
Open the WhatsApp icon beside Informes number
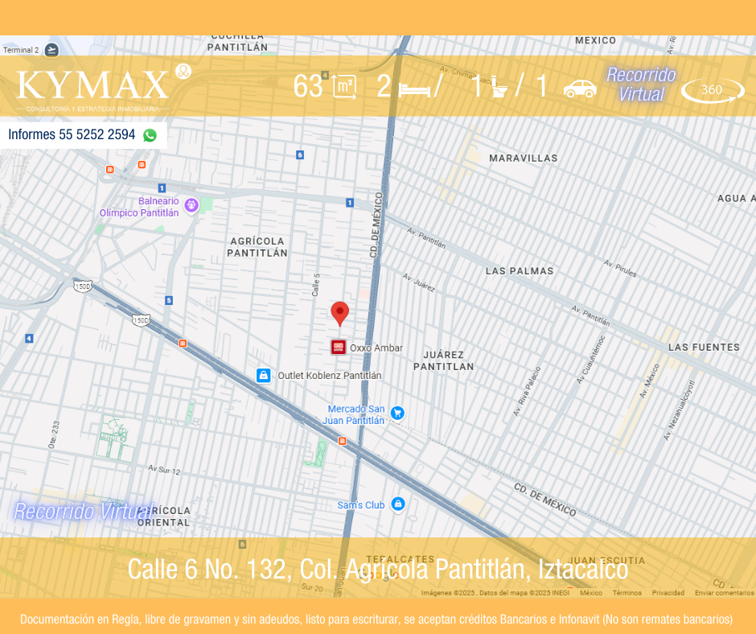(x=150, y=135)
